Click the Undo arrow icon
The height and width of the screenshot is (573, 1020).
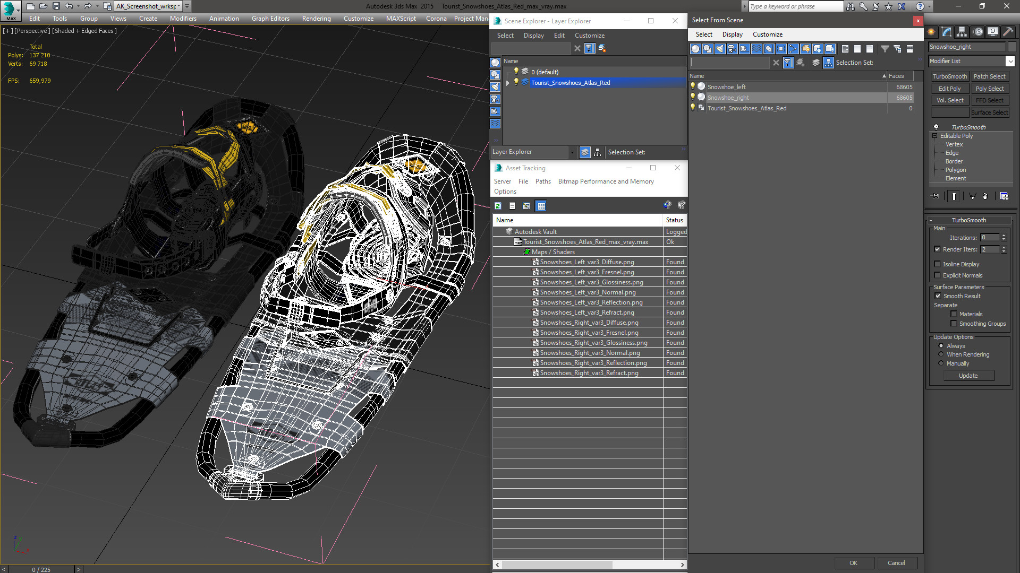(x=69, y=6)
